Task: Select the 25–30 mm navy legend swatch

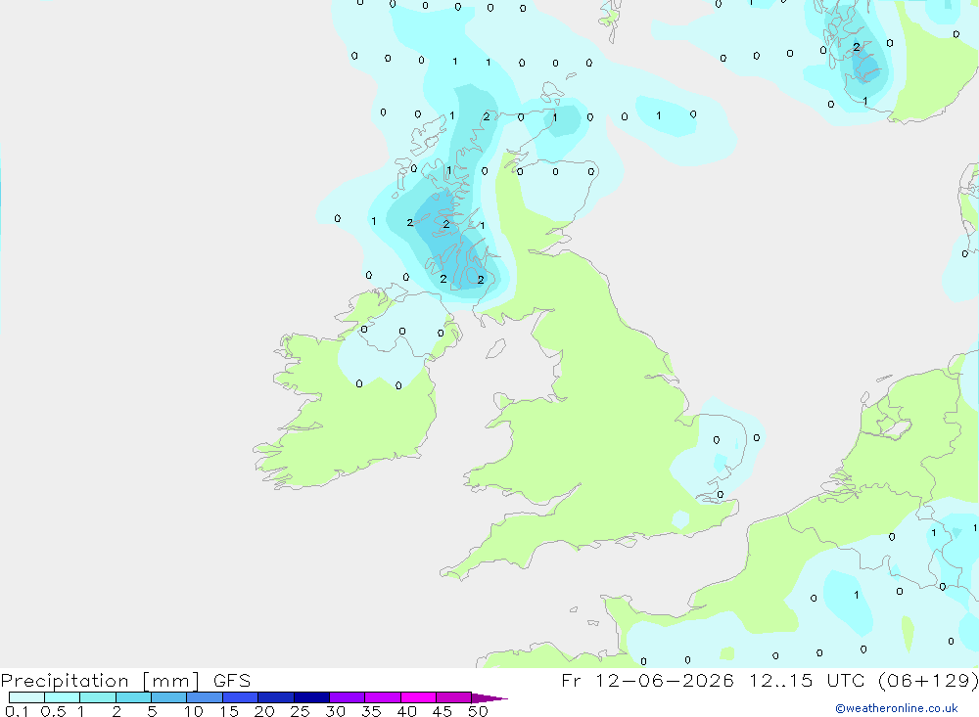Action: [311, 697]
